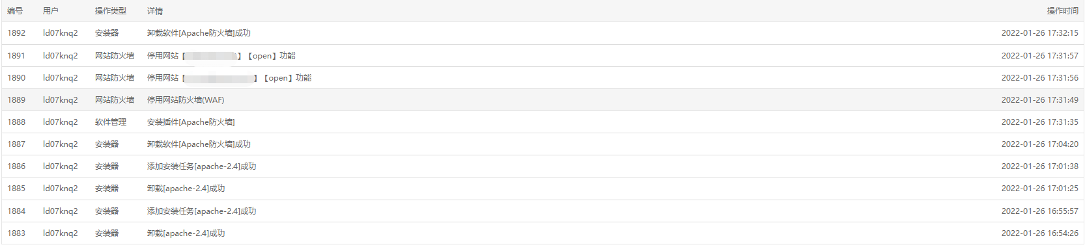The image size is (1085, 249).
Task: Select log row number 1892
Action: coord(542,33)
